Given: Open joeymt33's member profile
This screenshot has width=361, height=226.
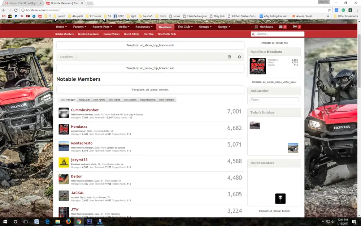Looking at the screenshot, I should (x=79, y=160).
